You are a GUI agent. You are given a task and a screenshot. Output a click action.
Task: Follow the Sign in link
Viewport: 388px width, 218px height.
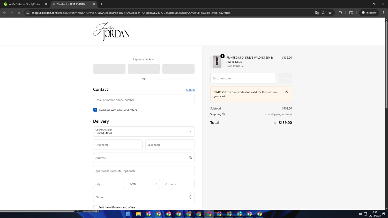[x=190, y=90]
